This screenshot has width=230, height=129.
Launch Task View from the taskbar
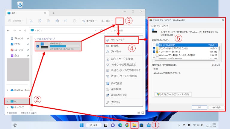pyautogui.click(x=105, y=125)
